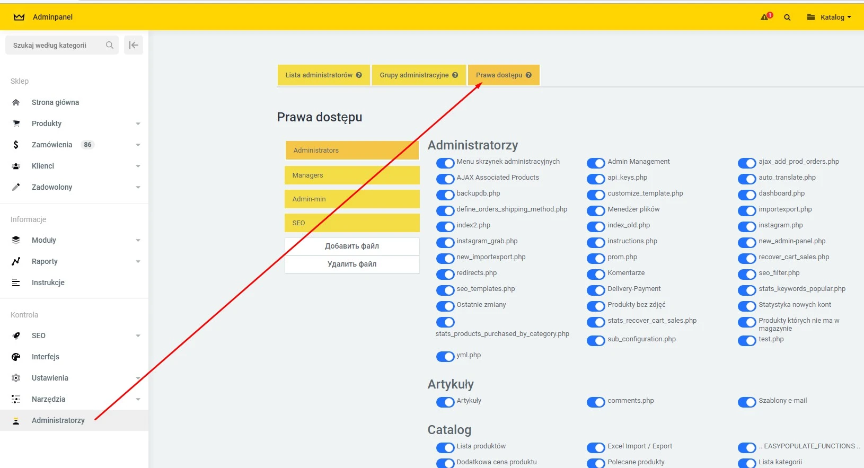The width and height of the screenshot is (864, 468).
Task: Collapse the sidebar with arrow icon
Action: [x=134, y=45]
